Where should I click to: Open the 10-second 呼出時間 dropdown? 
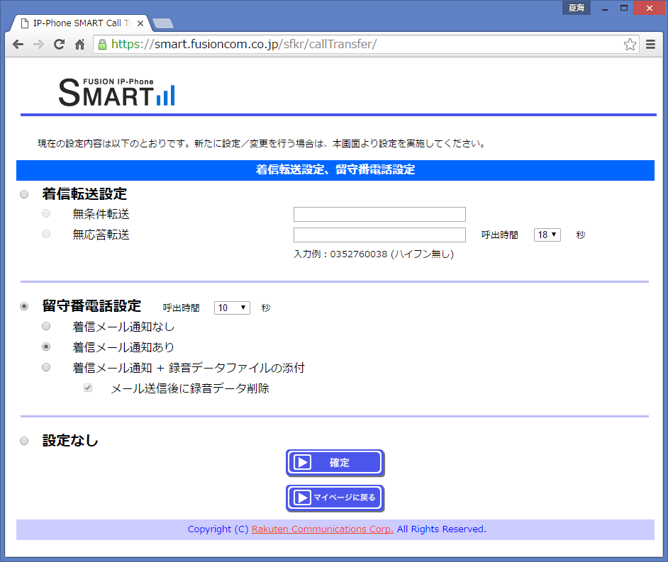coord(232,308)
